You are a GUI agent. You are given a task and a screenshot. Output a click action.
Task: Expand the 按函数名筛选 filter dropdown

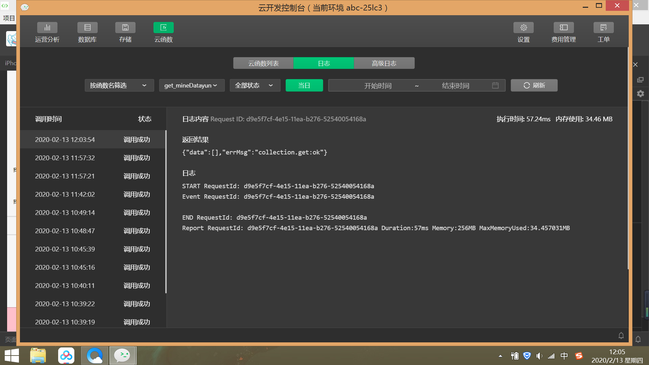(x=119, y=86)
